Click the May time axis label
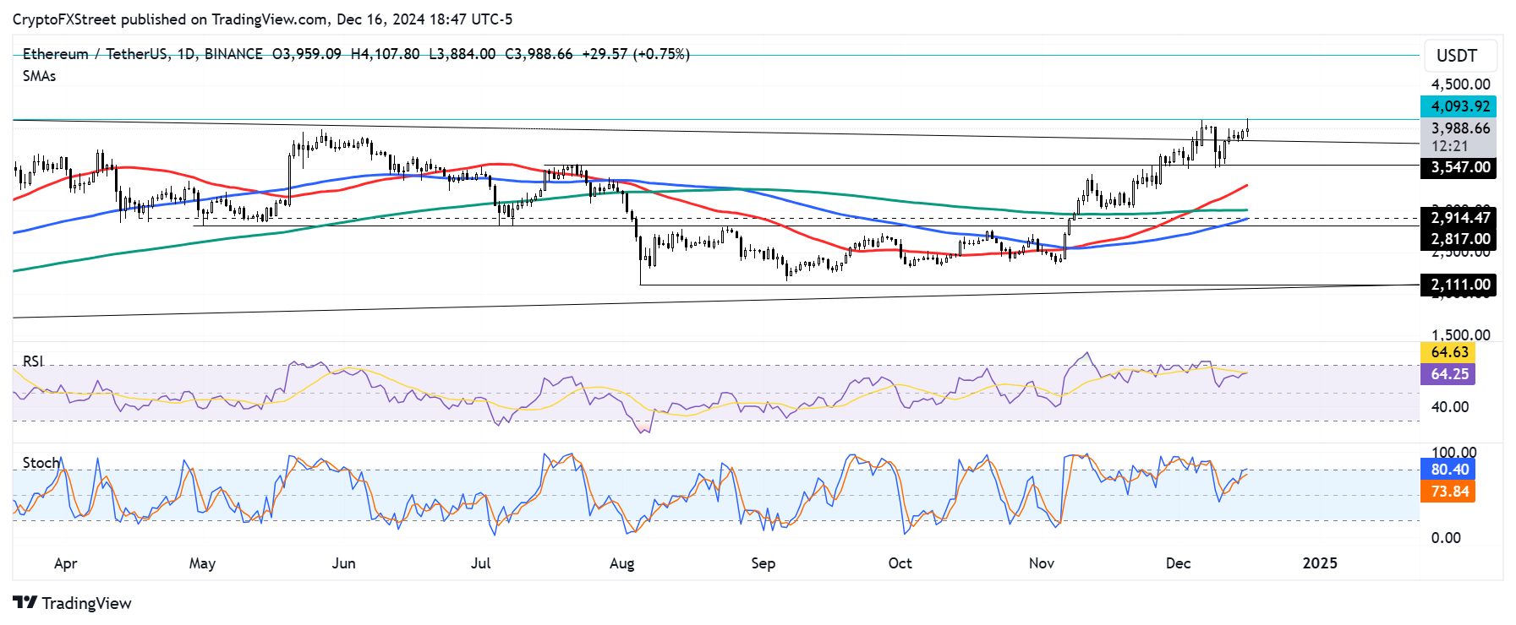The height and width of the screenshot is (625, 1516). 202,563
